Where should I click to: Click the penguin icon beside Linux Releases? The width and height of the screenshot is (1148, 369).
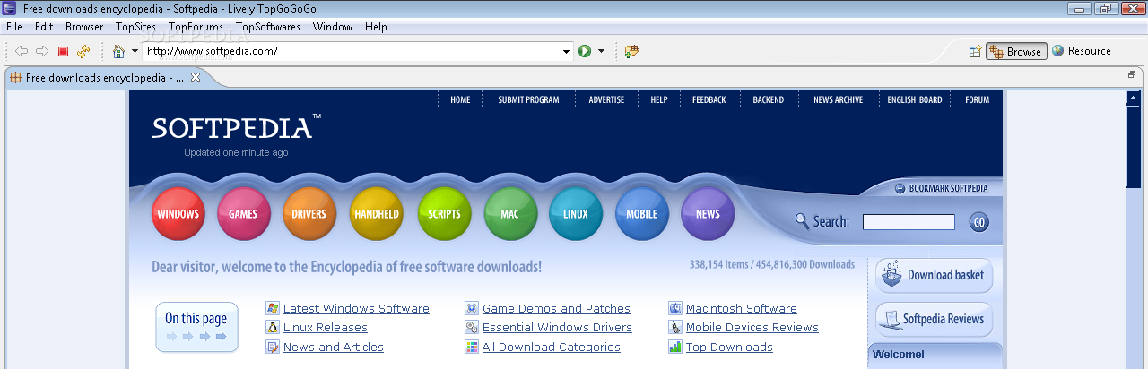(x=273, y=328)
